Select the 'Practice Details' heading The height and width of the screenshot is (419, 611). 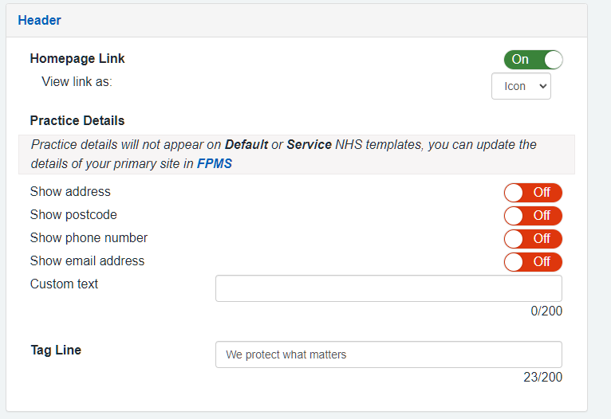pos(77,121)
